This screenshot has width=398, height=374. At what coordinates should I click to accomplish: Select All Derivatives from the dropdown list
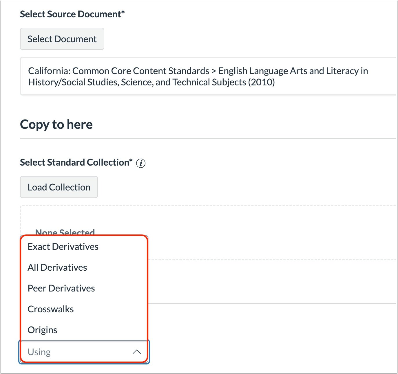(x=57, y=267)
